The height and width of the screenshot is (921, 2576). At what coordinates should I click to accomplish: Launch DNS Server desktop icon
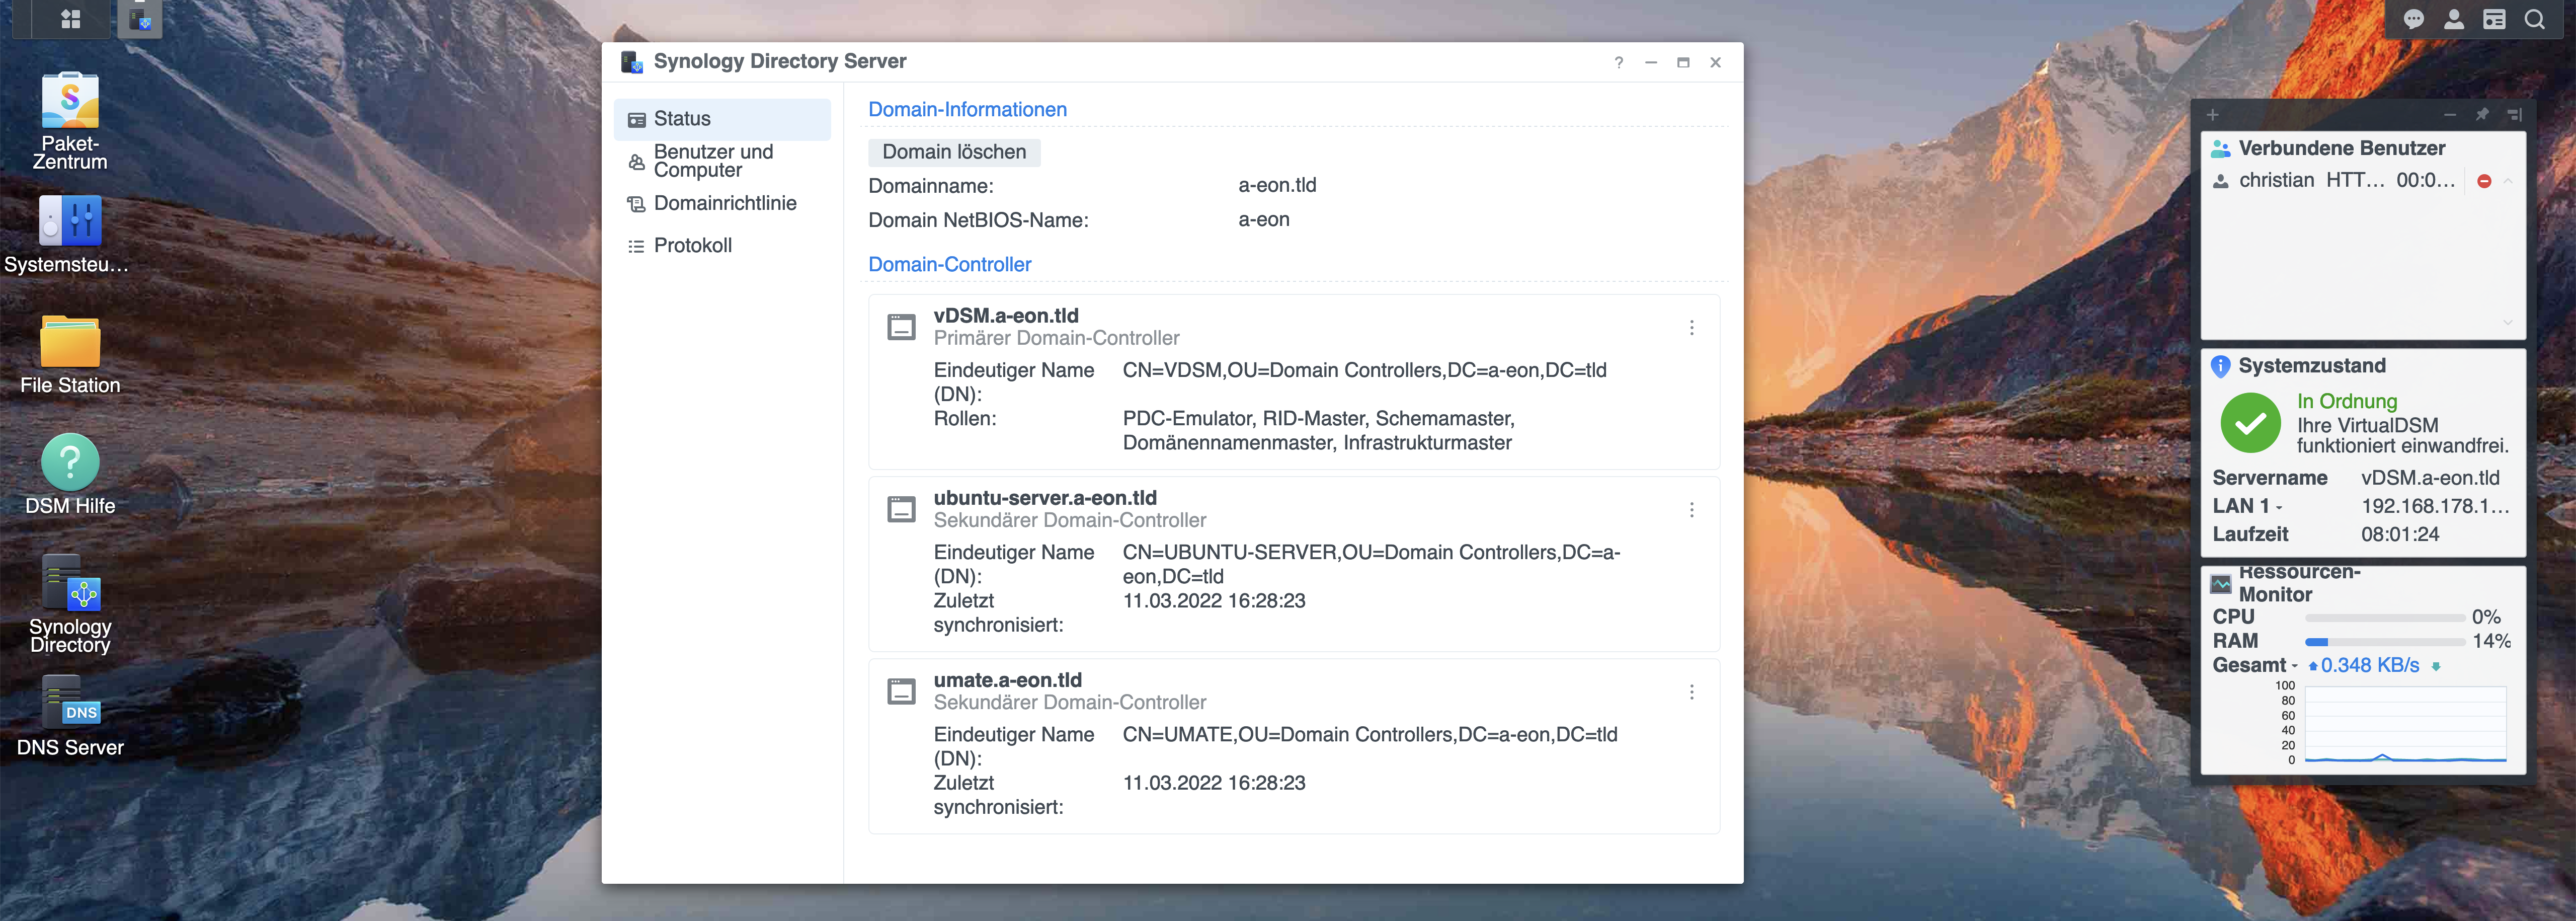(x=70, y=716)
